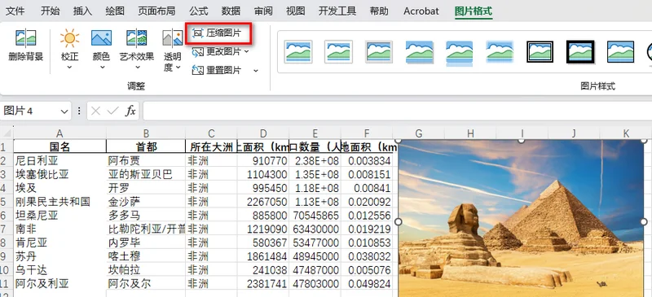Switch to the Acrobat tab

tap(421, 11)
